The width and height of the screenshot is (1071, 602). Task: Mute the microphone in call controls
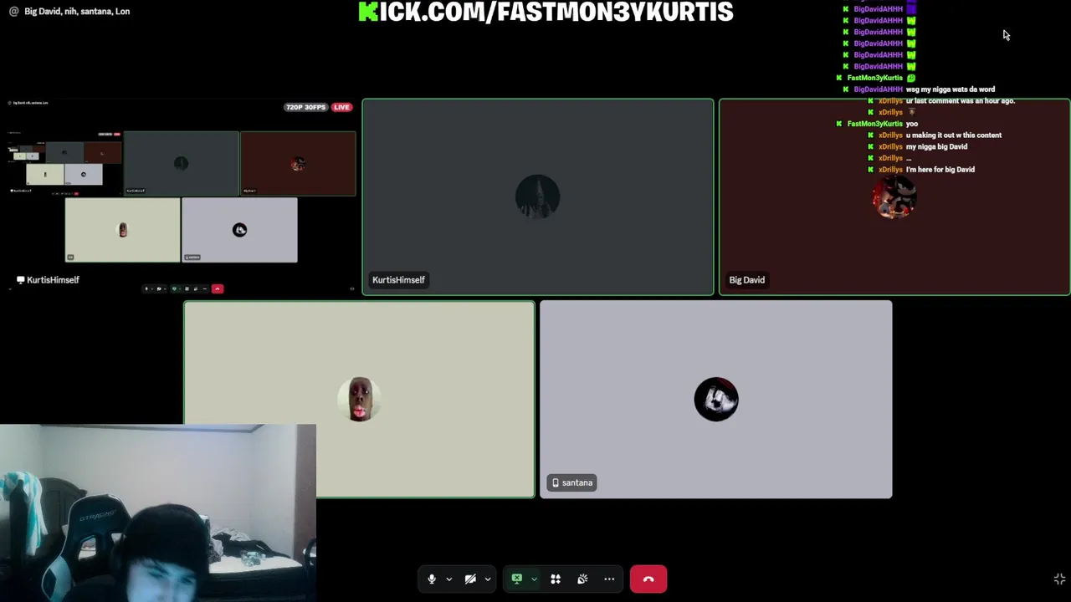(x=432, y=579)
